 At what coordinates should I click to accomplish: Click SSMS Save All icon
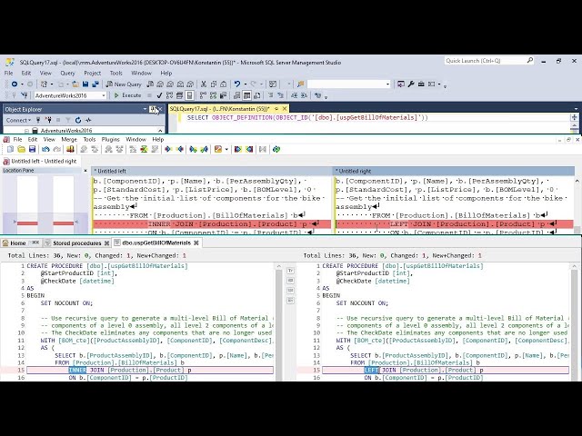coord(95,84)
